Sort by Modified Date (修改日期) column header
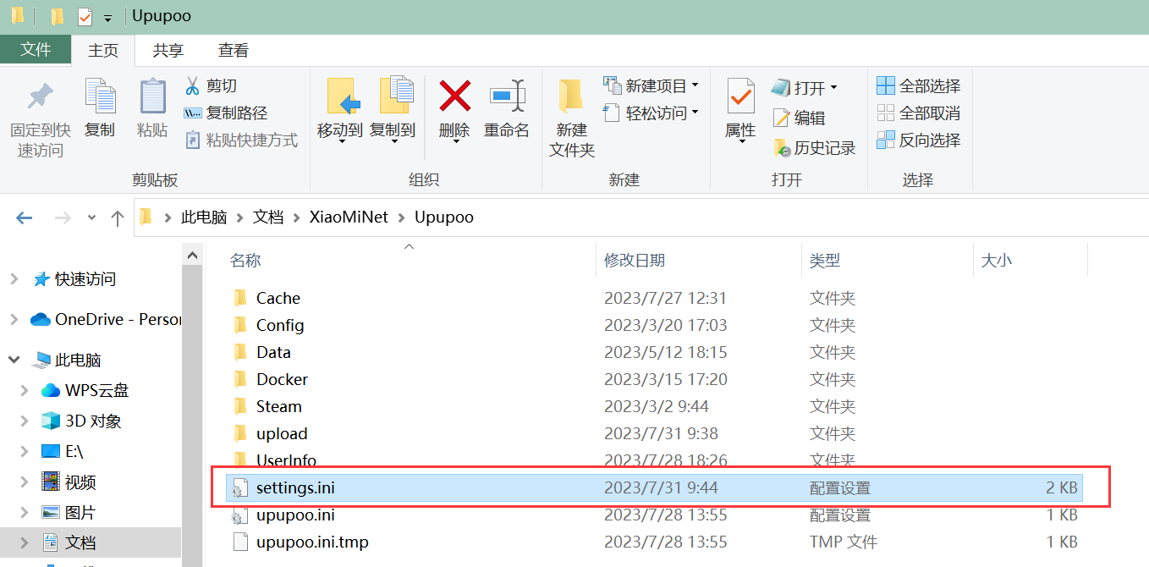The image size is (1149, 567). click(x=635, y=260)
